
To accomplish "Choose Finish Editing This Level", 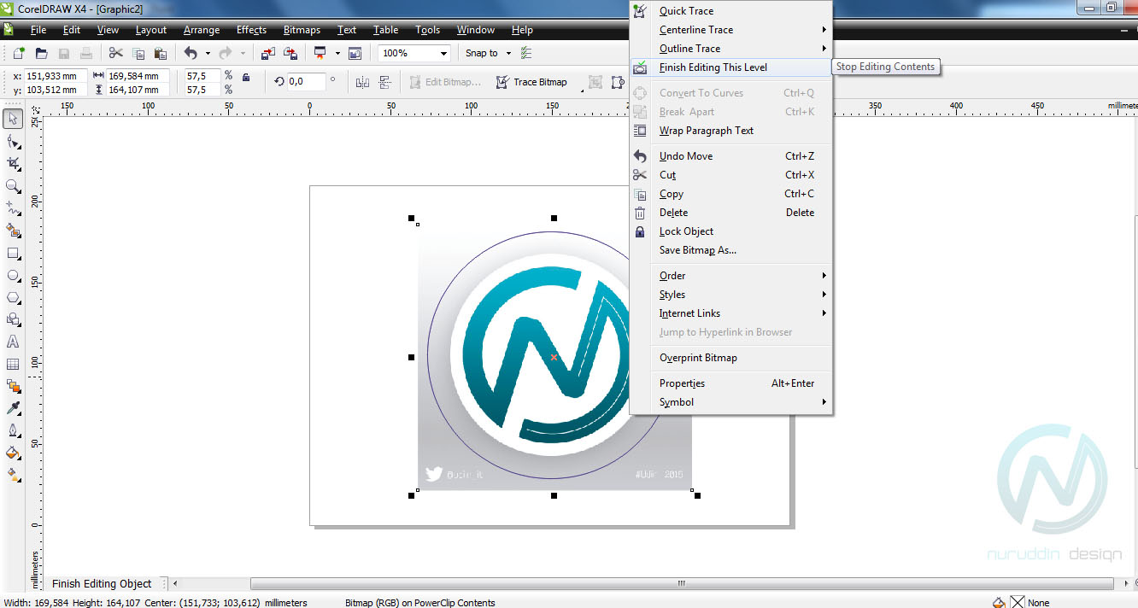I will 730,67.
